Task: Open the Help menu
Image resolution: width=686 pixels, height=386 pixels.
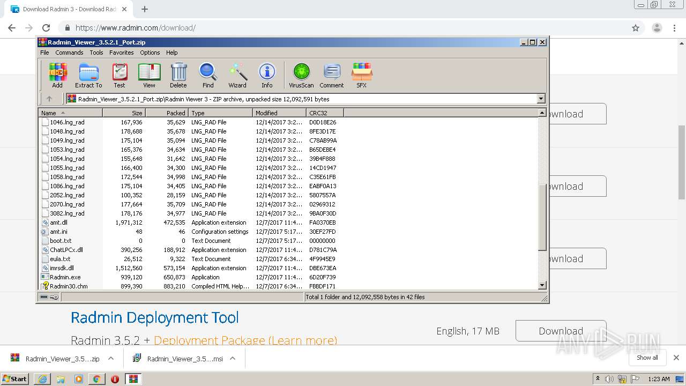Action: (171, 53)
